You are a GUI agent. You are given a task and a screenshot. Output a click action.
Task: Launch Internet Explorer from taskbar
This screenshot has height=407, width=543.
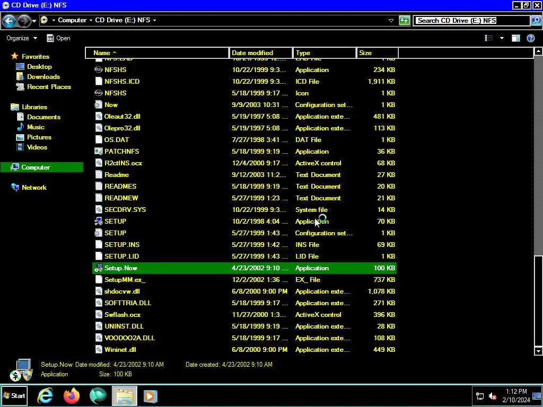[45, 395]
